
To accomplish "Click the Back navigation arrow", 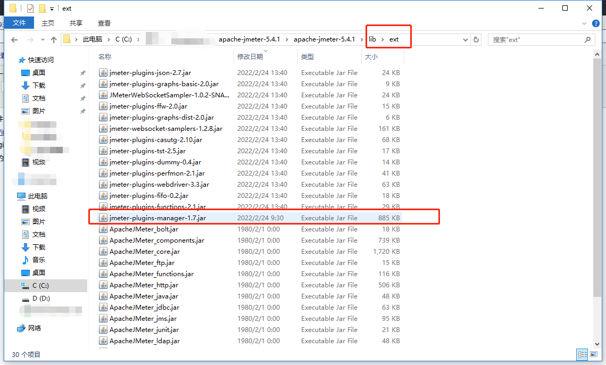I will click(15, 39).
